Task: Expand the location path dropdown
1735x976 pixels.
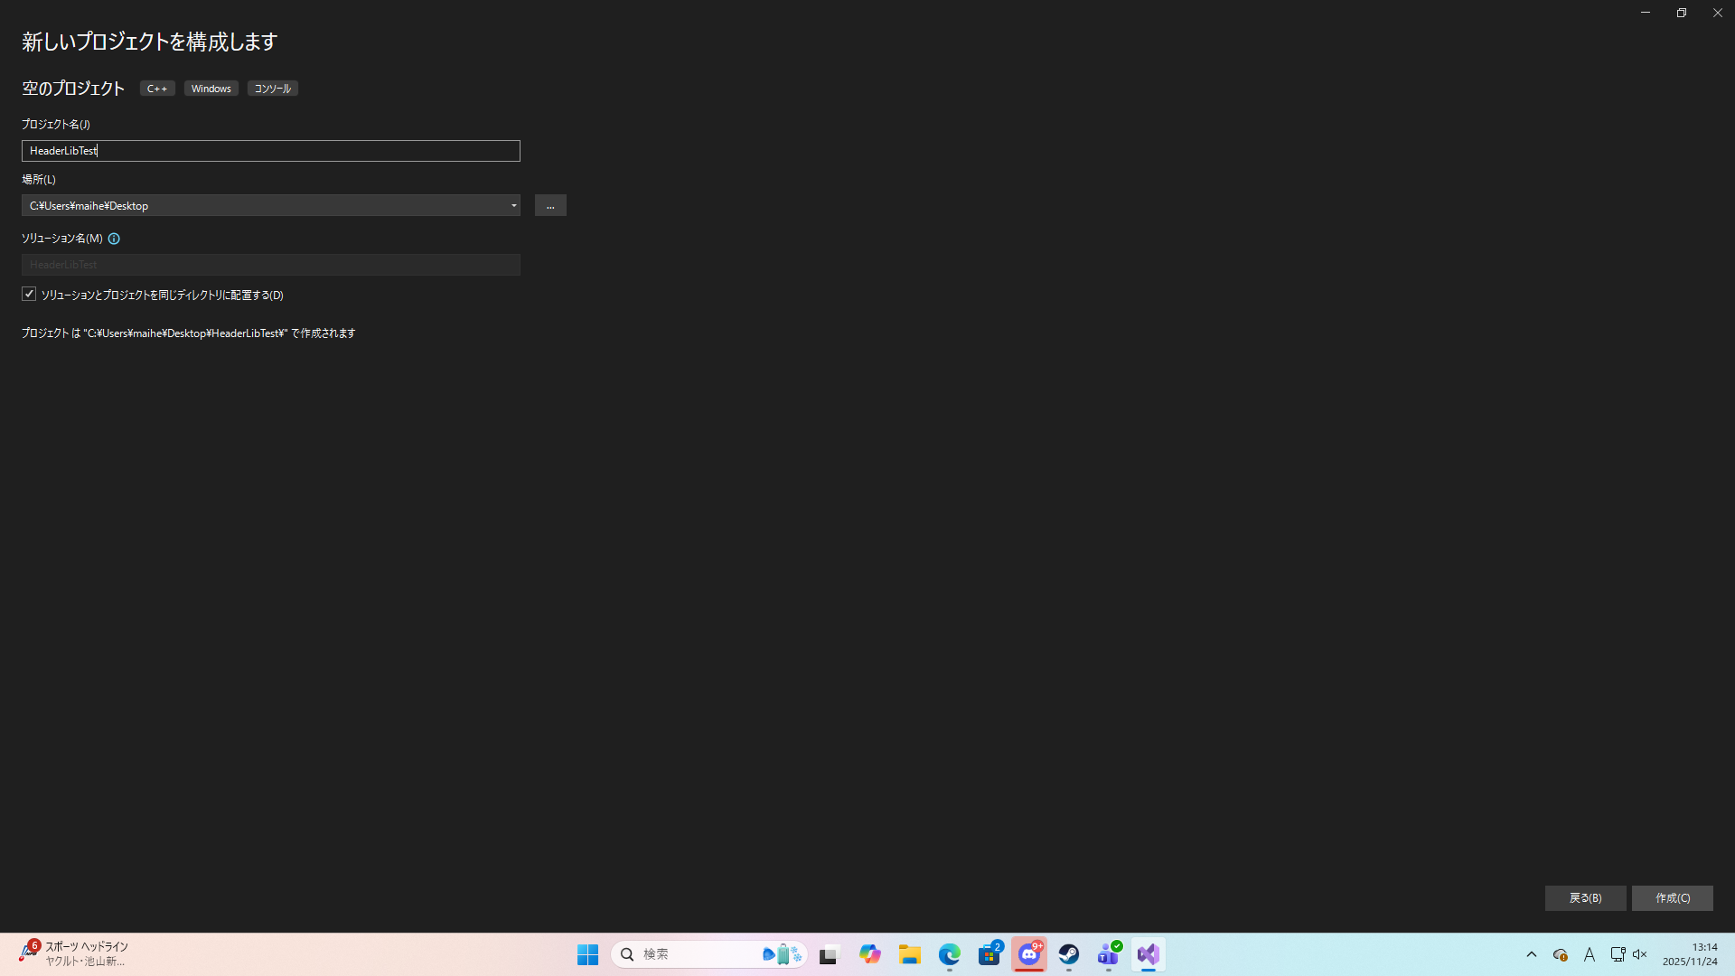Action: (513, 206)
